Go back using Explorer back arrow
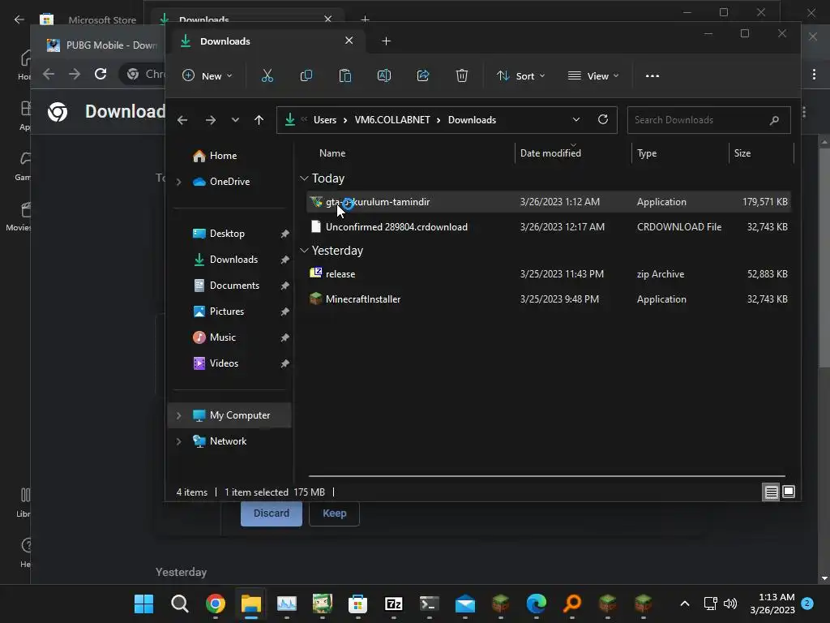The height and width of the screenshot is (623, 830). tap(182, 120)
